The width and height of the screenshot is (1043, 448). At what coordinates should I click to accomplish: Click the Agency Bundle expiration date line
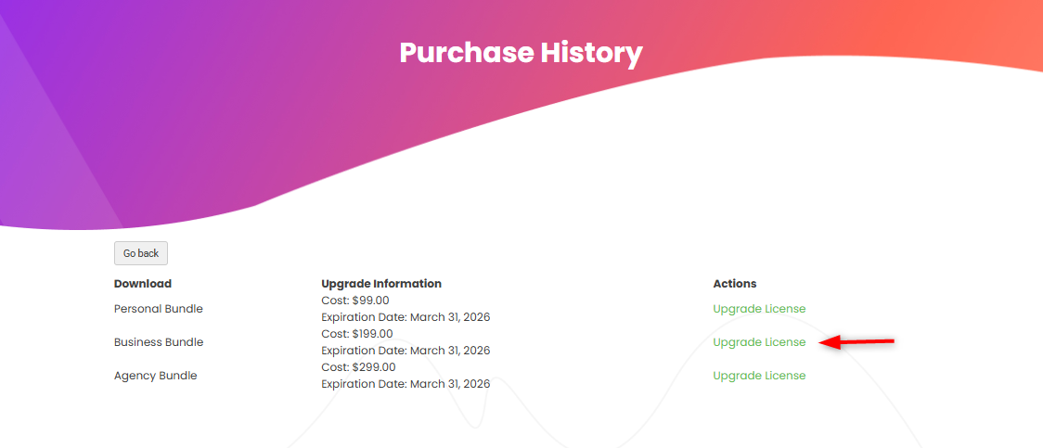(x=406, y=384)
